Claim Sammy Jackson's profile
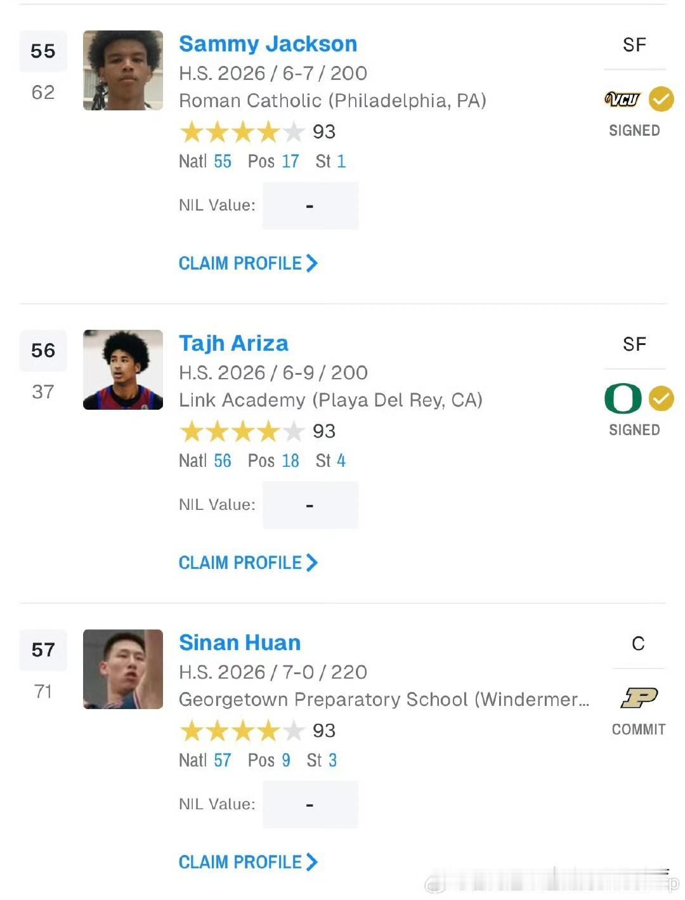The height and width of the screenshot is (900, 685). (x=248, y=263)
